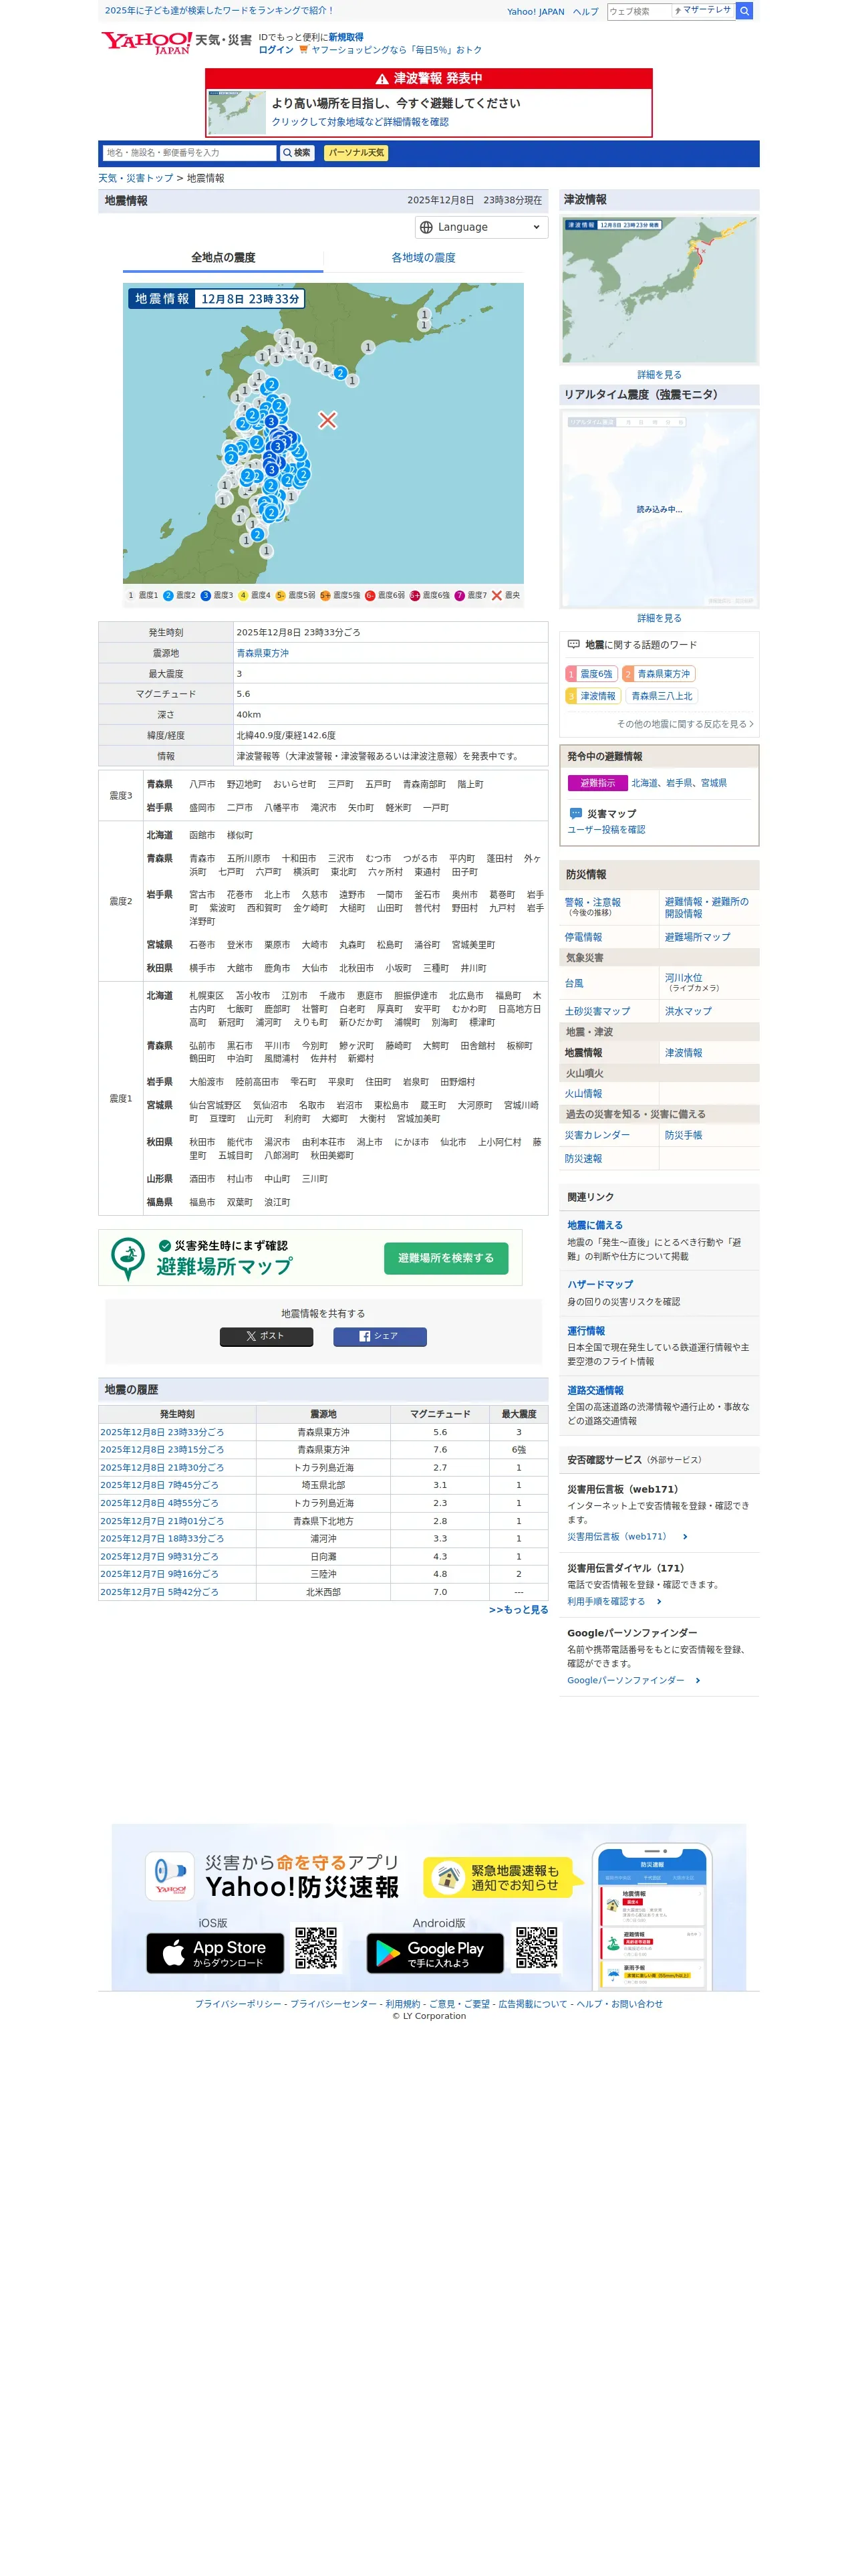Open プライバシーポリシー footer link
The image size is (858, 2576).
[x=238, y=2004]
